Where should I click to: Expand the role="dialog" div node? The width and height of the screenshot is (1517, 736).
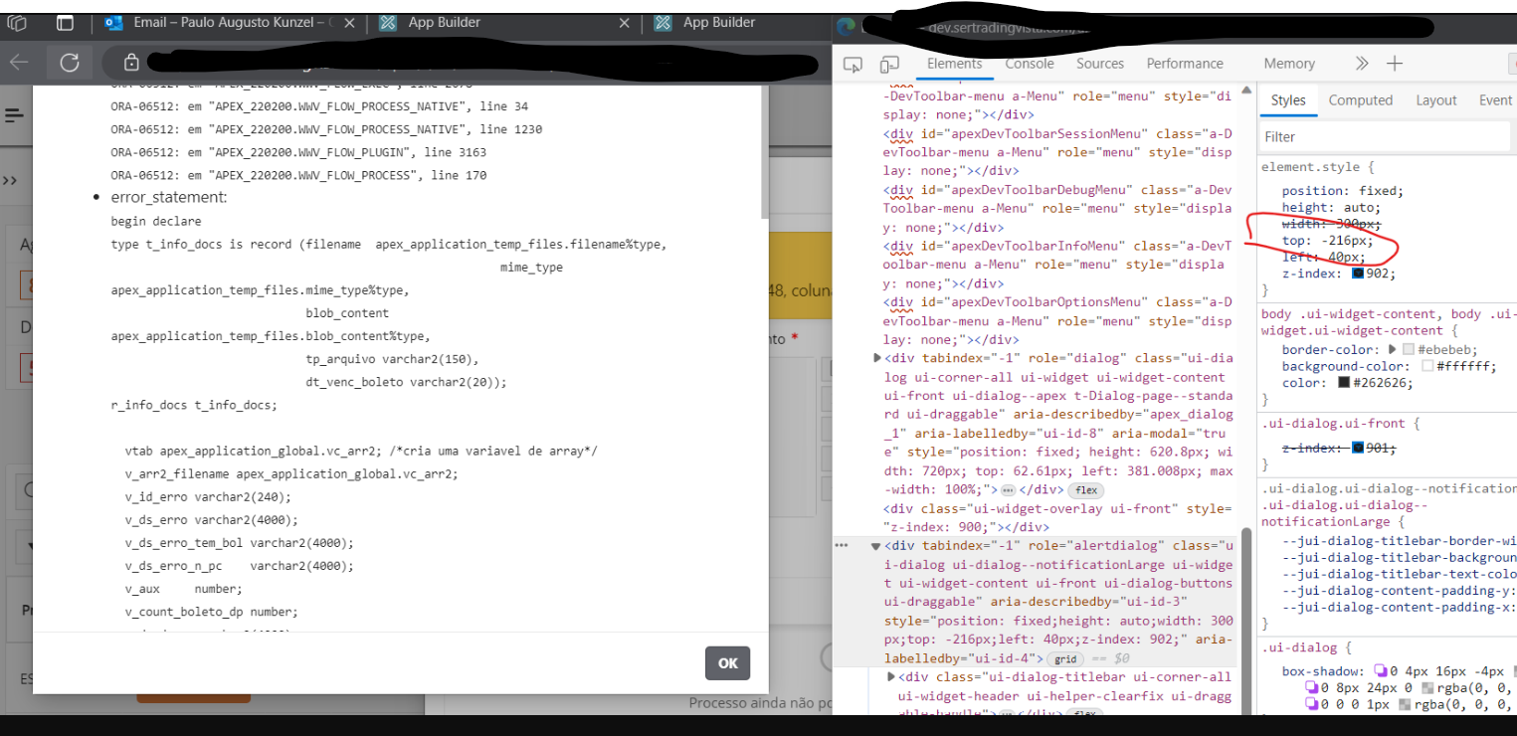click(x=877, y=358)
